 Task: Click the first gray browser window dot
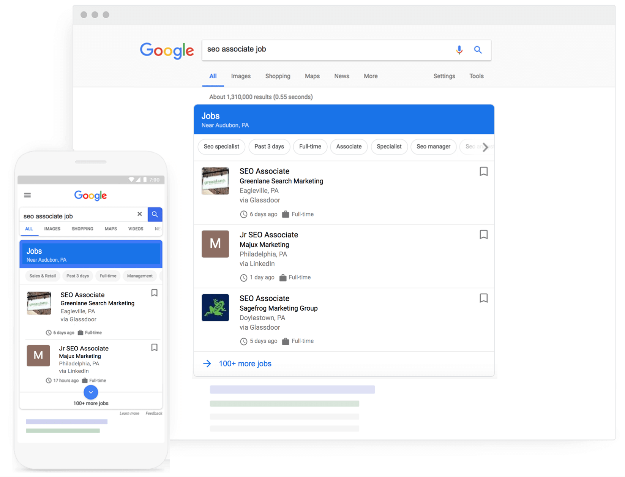[84, 15]
